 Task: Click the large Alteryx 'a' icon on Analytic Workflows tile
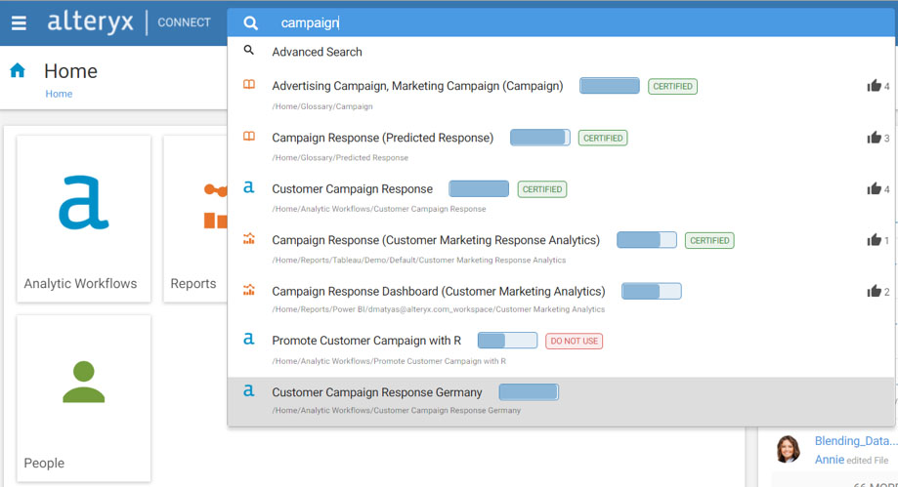tap(84, 203)
